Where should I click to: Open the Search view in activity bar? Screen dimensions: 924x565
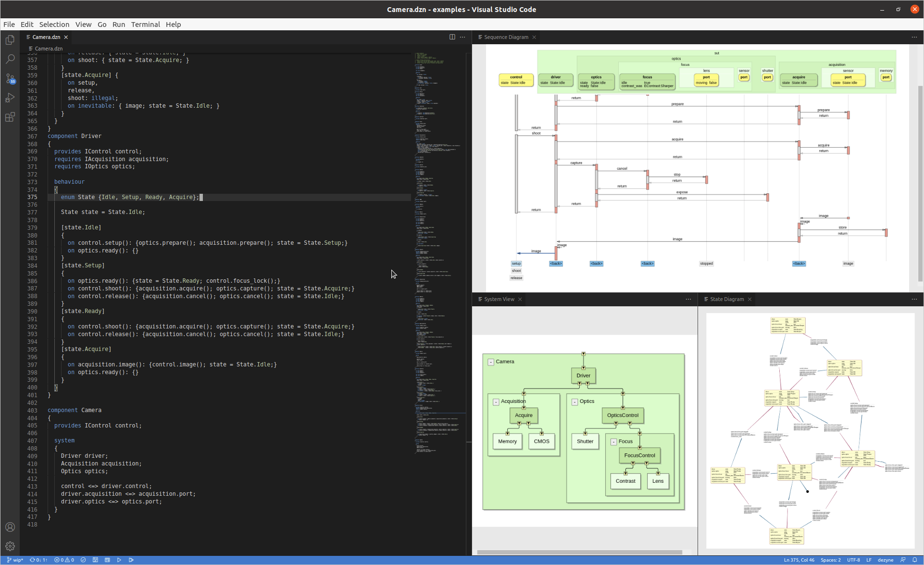(10, 59)
